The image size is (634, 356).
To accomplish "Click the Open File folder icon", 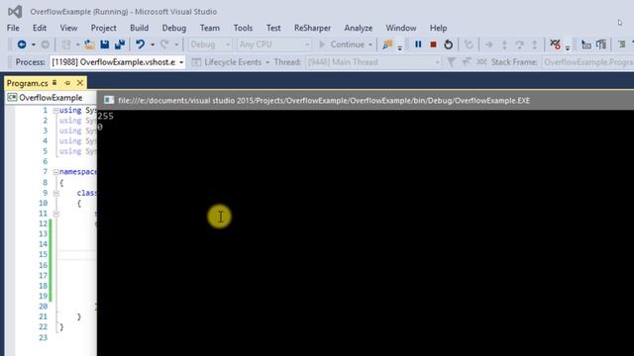I will (89, 44).
